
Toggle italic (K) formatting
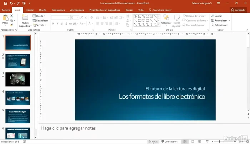pos(57,24)
